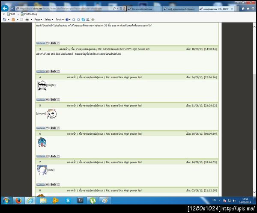Image resolution: width=257 pixels, height=213 pixels.
Task: Click the Read Mail icon
Action: (x=22, y=20)
